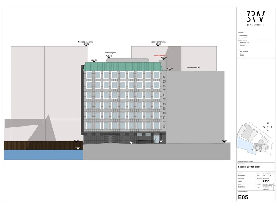Click the 3RW Arkitekter logo
The width and height of the screenshot is (277, 208).
click(256, 18)
